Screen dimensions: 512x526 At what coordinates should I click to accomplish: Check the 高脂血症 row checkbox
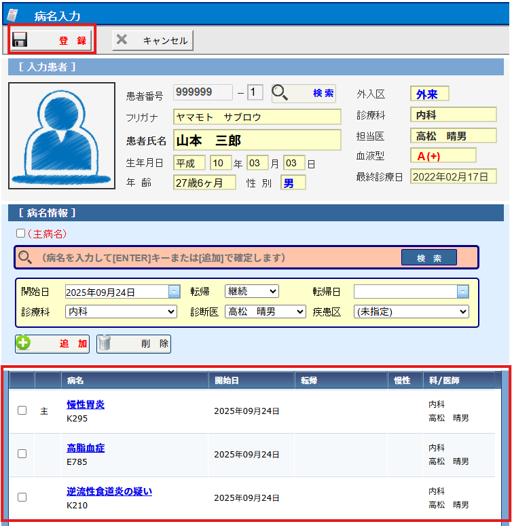22,453
